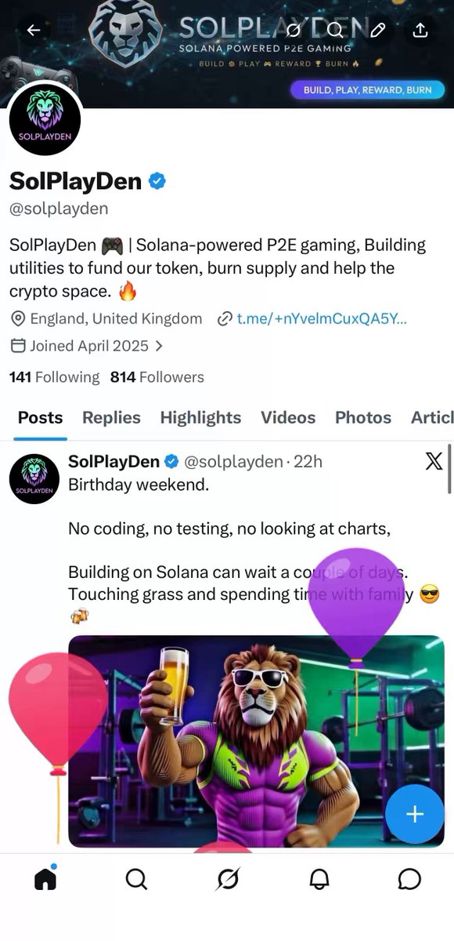Tap the edit pencil icon in header

coord(377,30)
